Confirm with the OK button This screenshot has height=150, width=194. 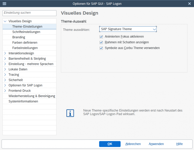[x=110, y=144]
